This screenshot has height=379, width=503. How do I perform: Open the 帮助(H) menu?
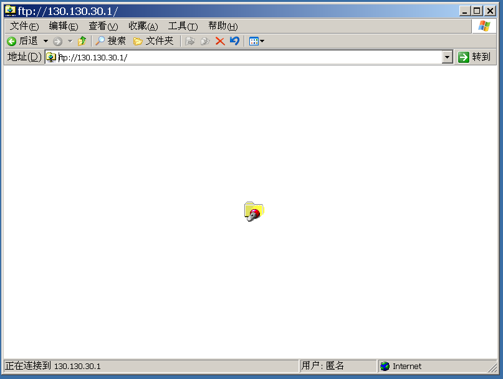point(223,26)
